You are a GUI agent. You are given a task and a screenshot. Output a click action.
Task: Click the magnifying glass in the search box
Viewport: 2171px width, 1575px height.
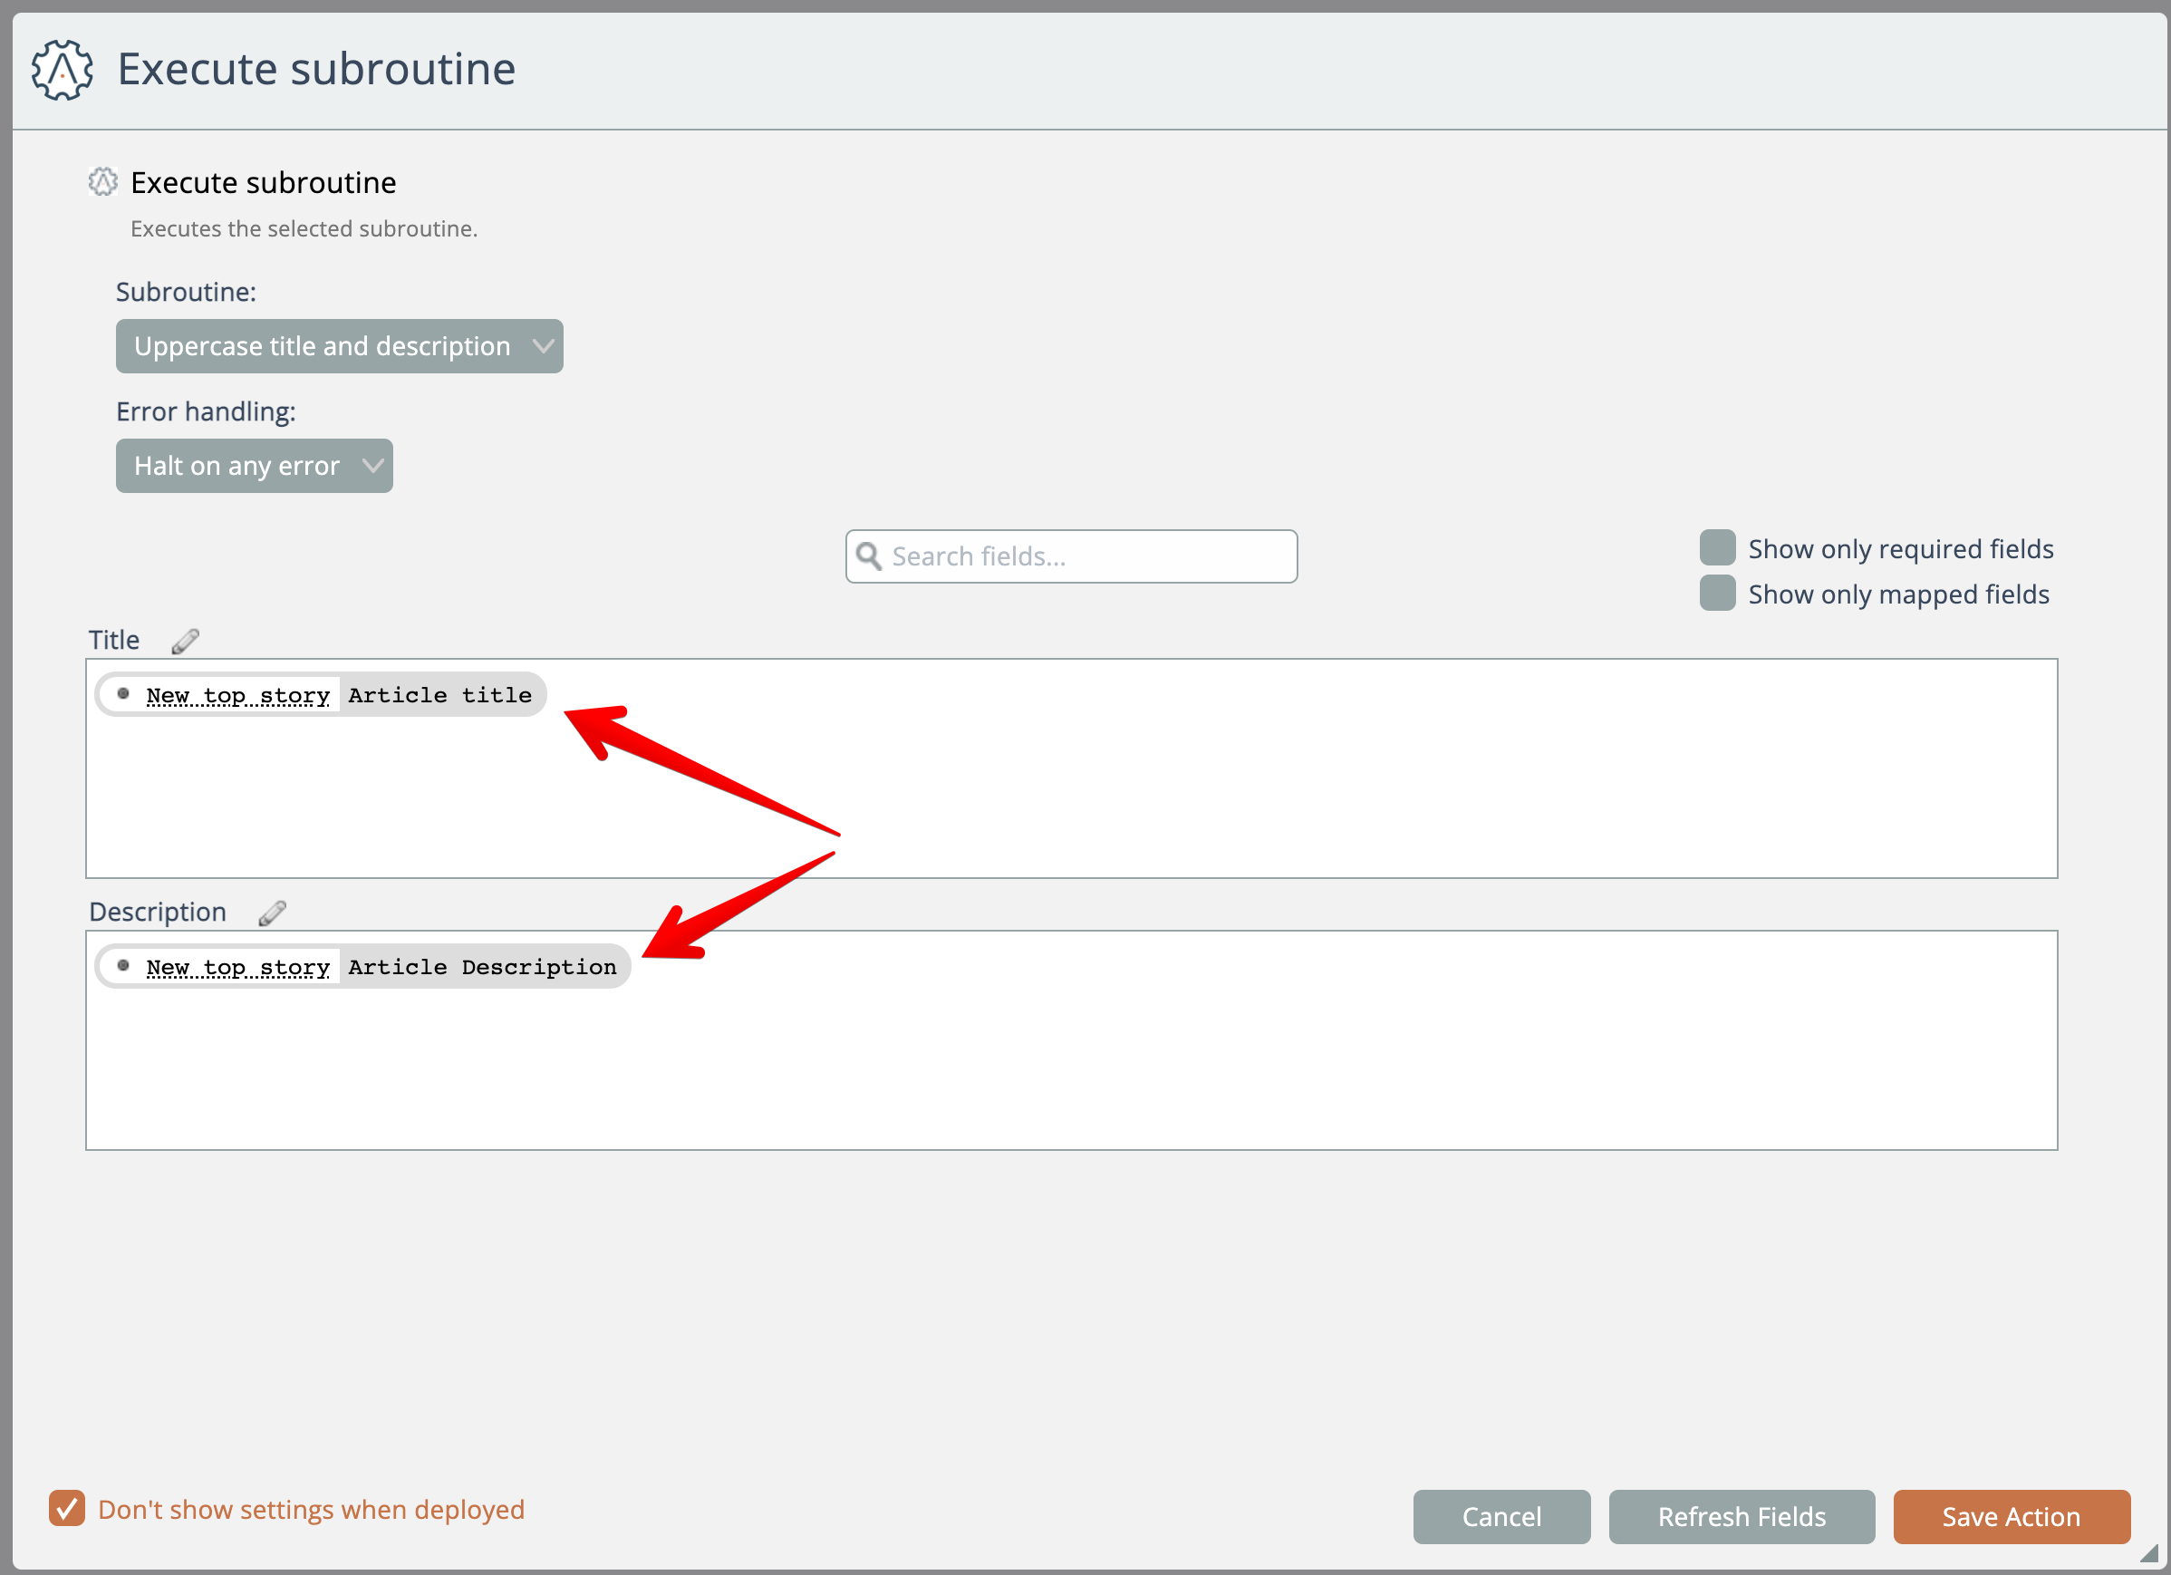click(868, 556)
